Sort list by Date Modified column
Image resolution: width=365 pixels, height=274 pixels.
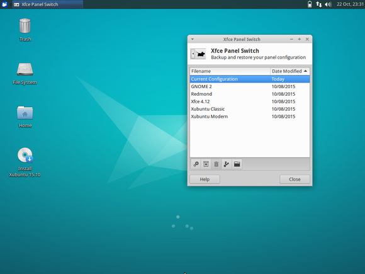pyautogui.click(x=290, y=71)
